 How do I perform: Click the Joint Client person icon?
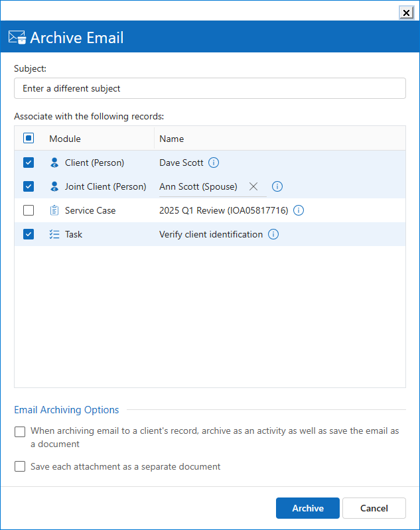[x=54, y=186]
